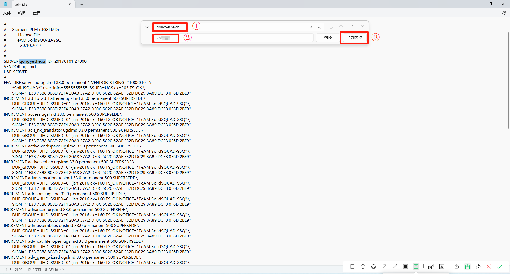Collapse the replace row chevron
The width and height of the screenshot is (510, 274).
coord(147,27)
